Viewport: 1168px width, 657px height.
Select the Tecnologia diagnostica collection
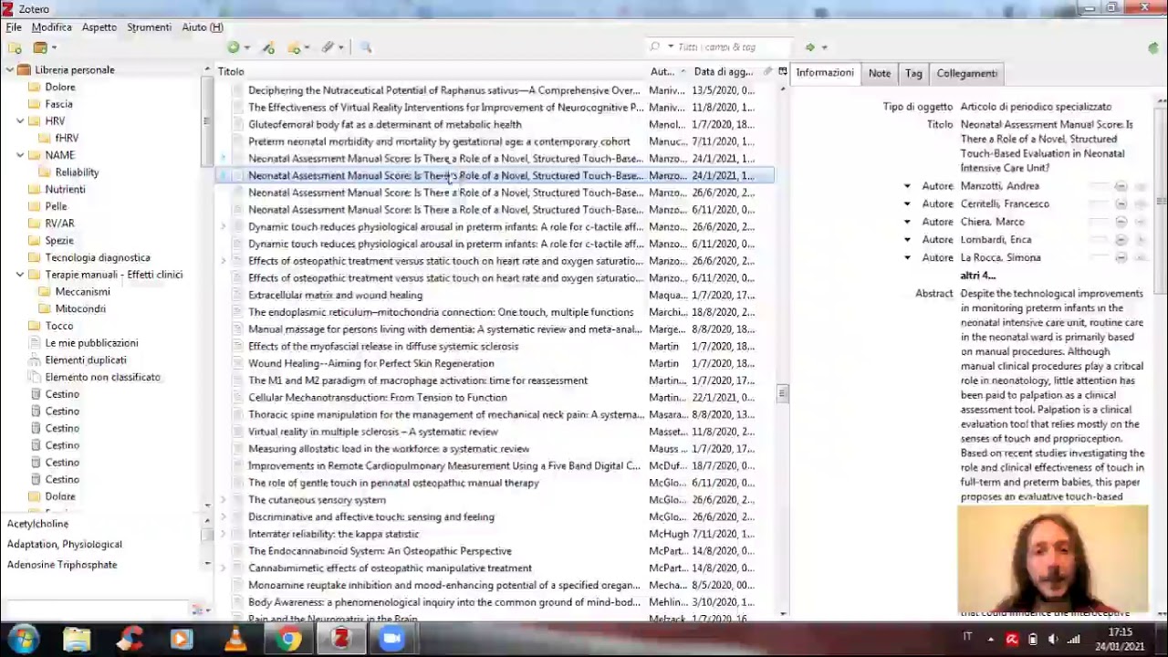coord(98,258)
